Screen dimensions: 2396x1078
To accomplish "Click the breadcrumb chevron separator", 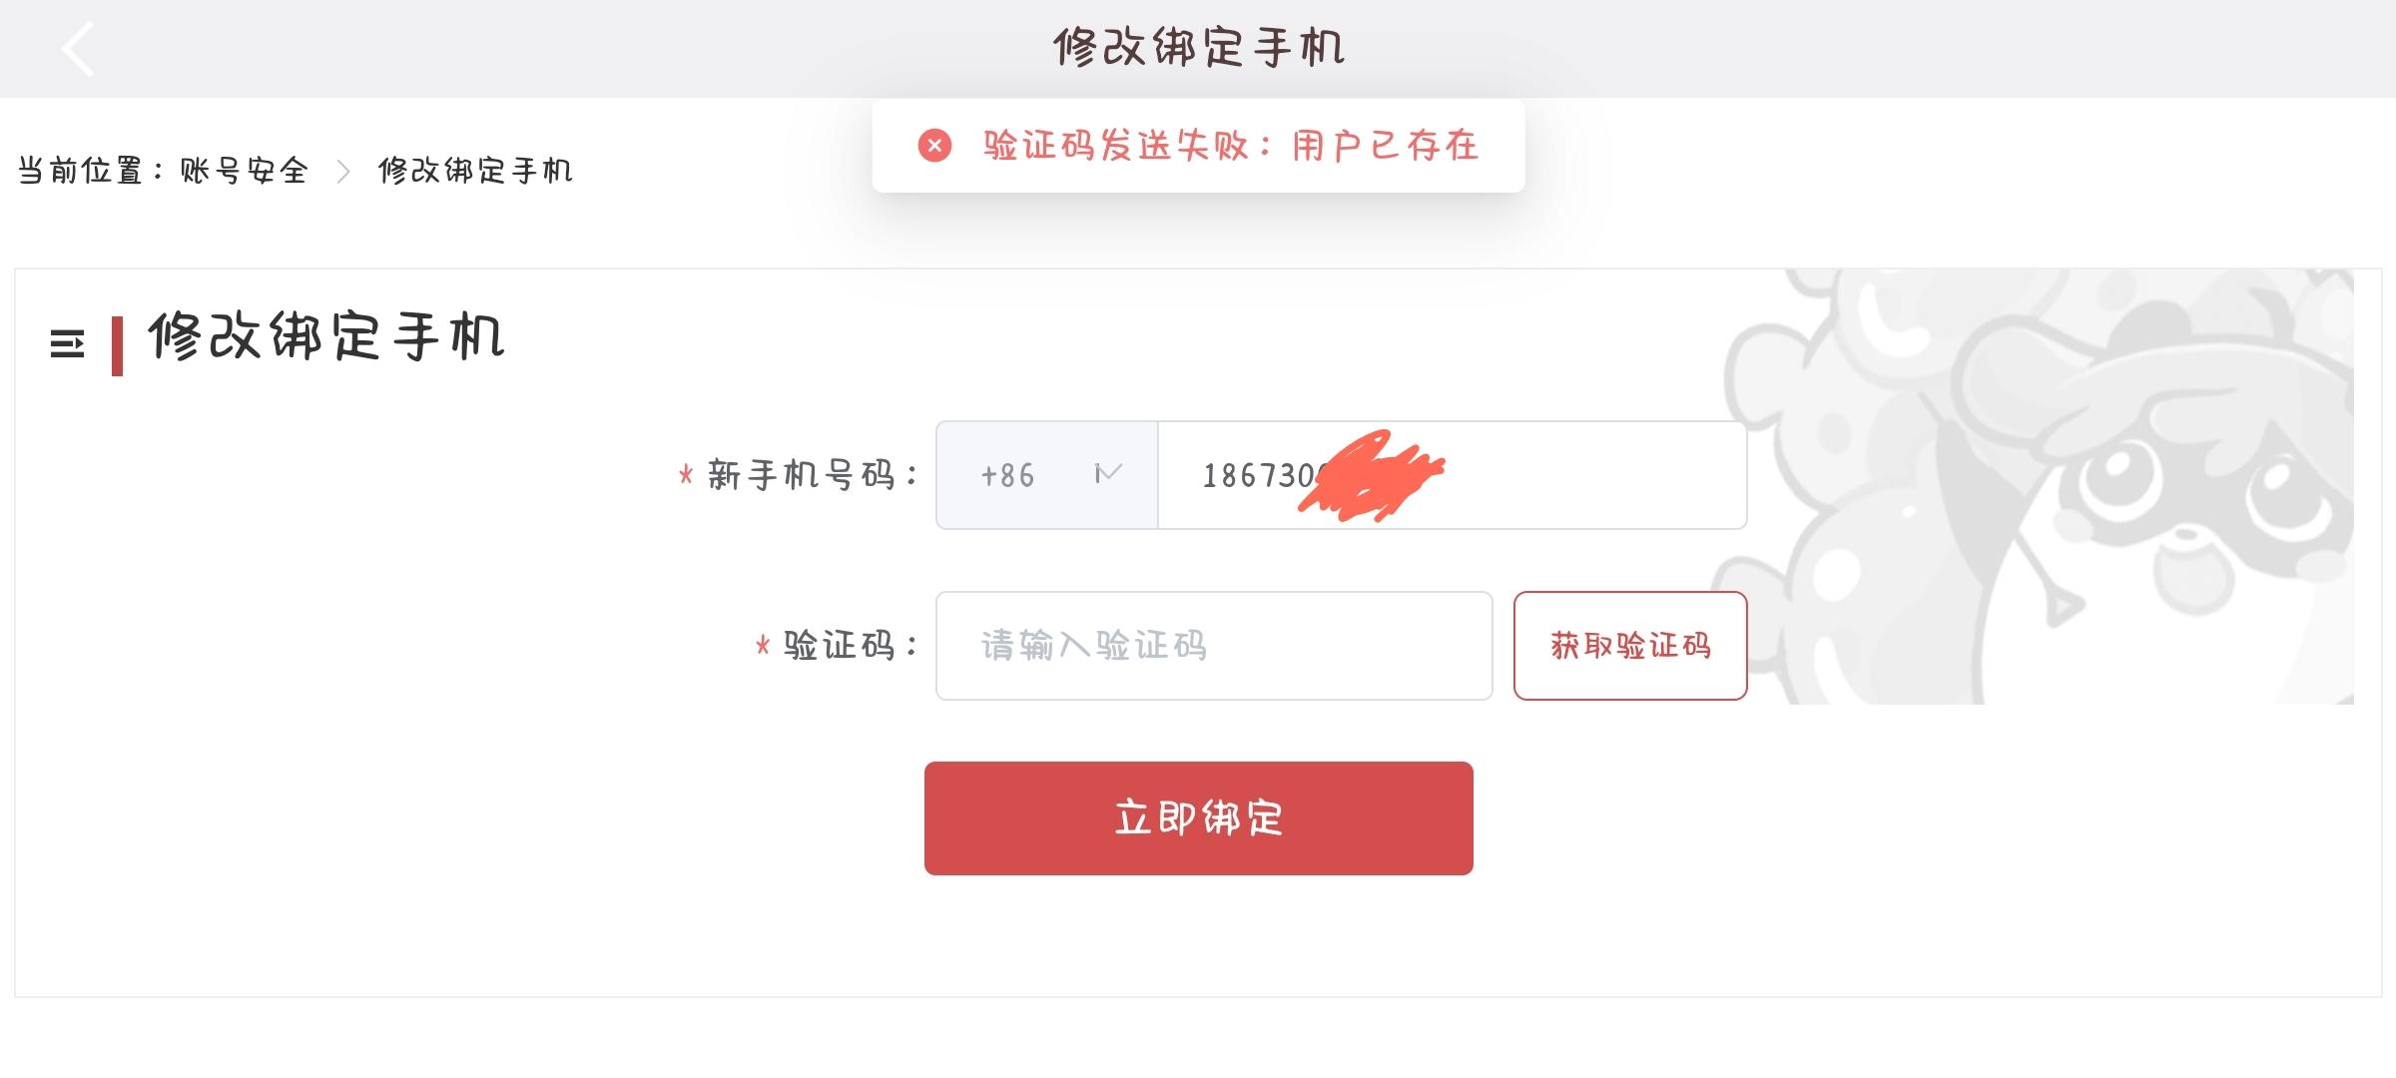I will pos(343,172).
